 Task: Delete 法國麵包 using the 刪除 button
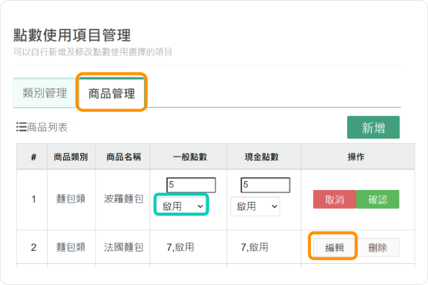[x=378, y=247]
